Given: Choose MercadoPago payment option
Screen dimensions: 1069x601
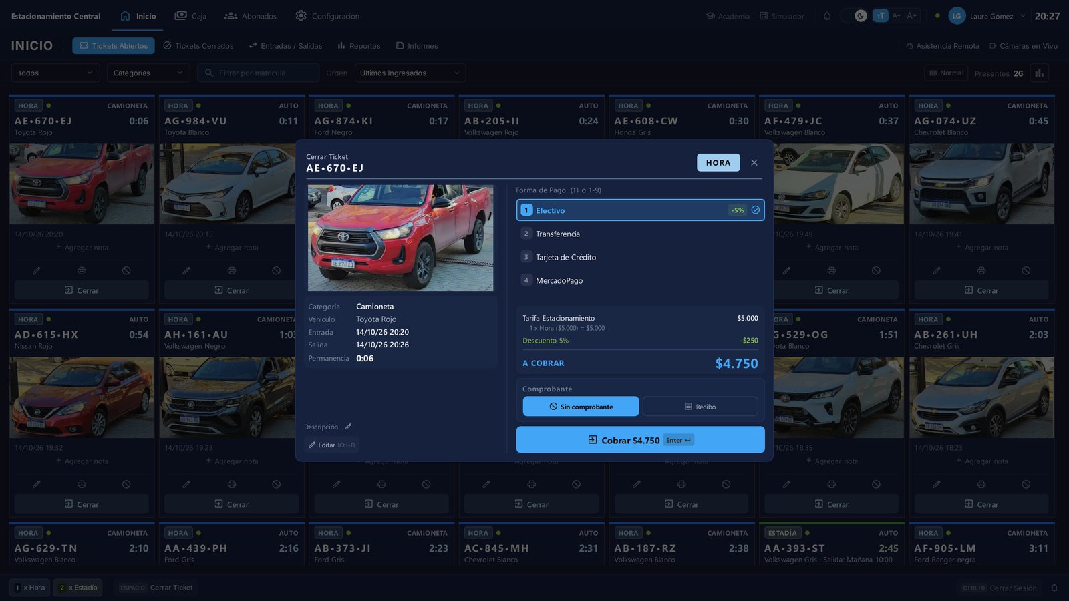Looking at the screenshot, I should click(x=640, y=280).
